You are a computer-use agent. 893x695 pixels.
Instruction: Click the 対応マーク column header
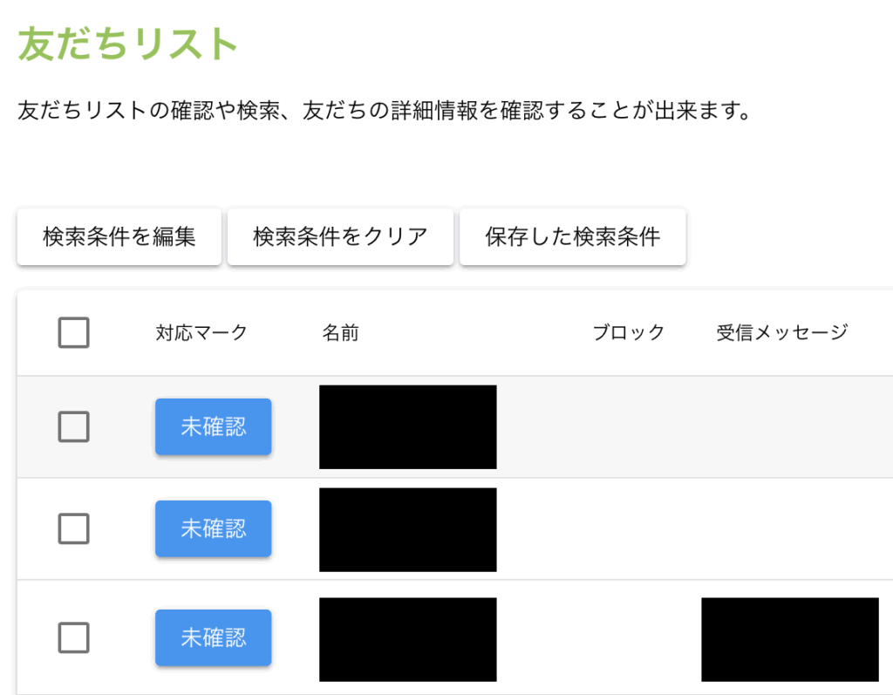point(201,332)
